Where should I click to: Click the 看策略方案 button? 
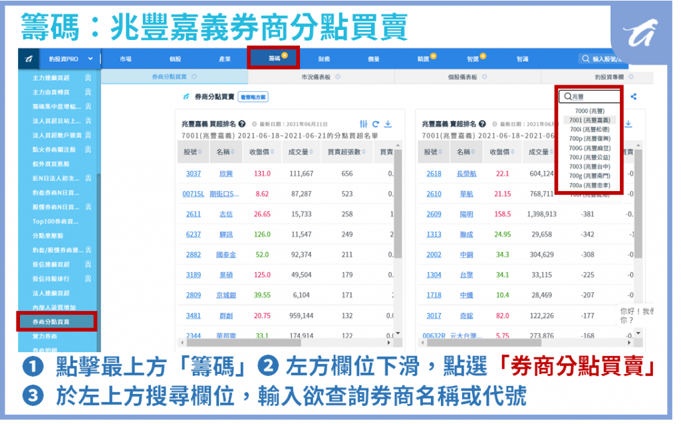point(253,97)
